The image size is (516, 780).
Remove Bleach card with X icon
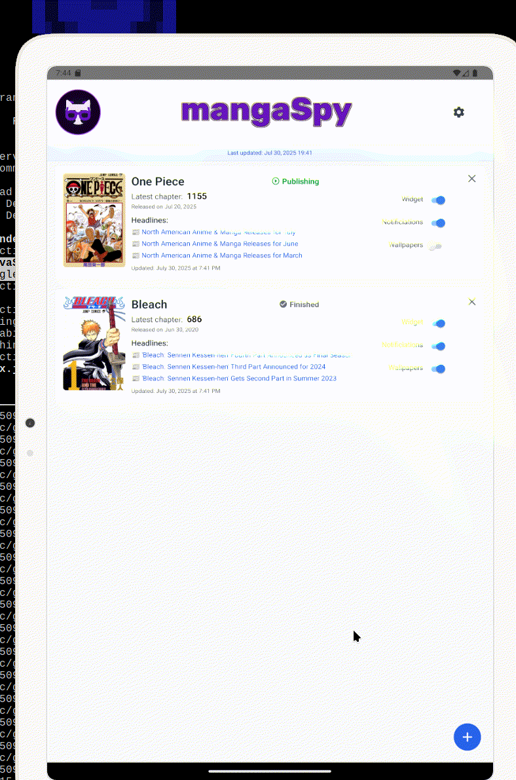471,302
